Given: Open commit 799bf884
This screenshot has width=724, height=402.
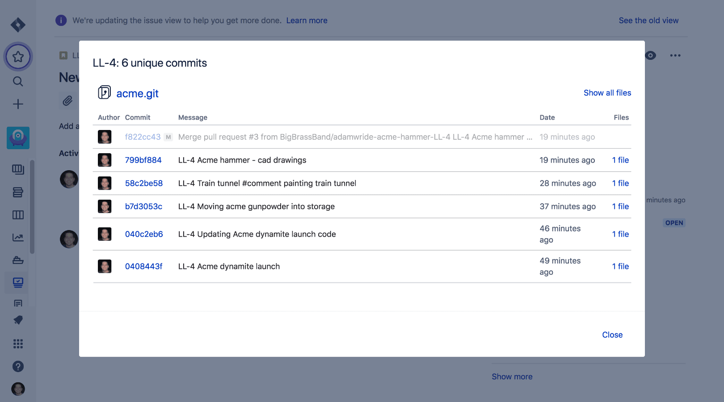Looking at the screenshot, I should pos(143,160).
